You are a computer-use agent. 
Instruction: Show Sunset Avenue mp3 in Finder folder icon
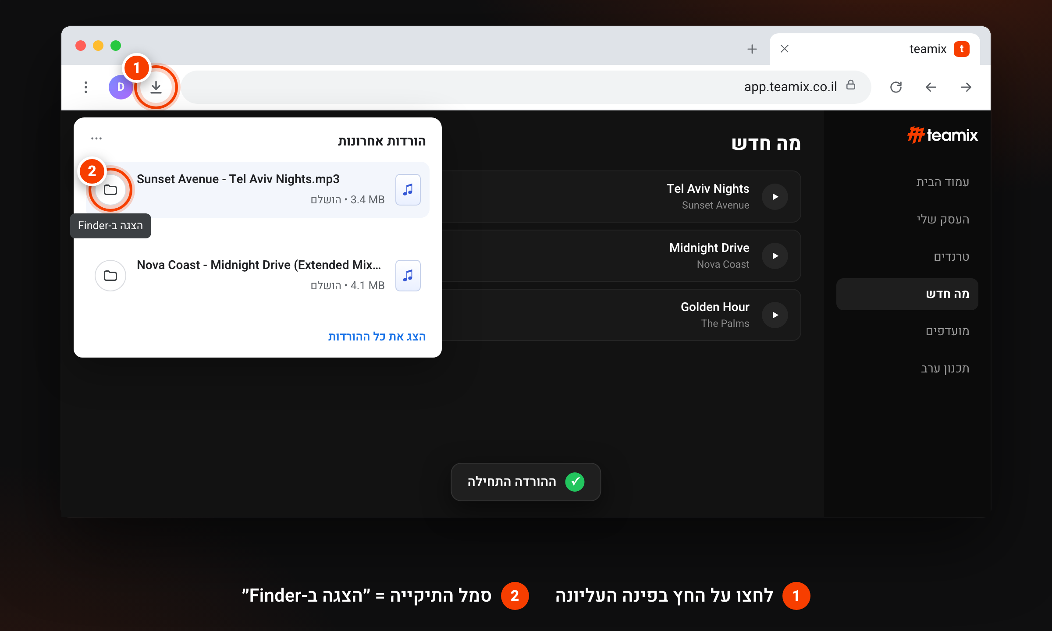pos(110,190)
